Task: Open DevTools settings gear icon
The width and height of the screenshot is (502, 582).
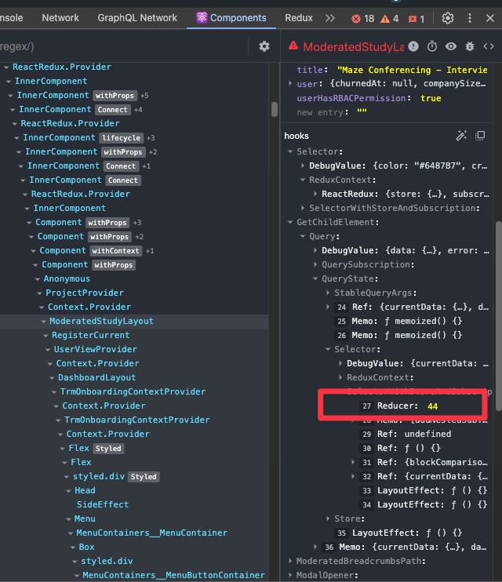Action: 447,18
